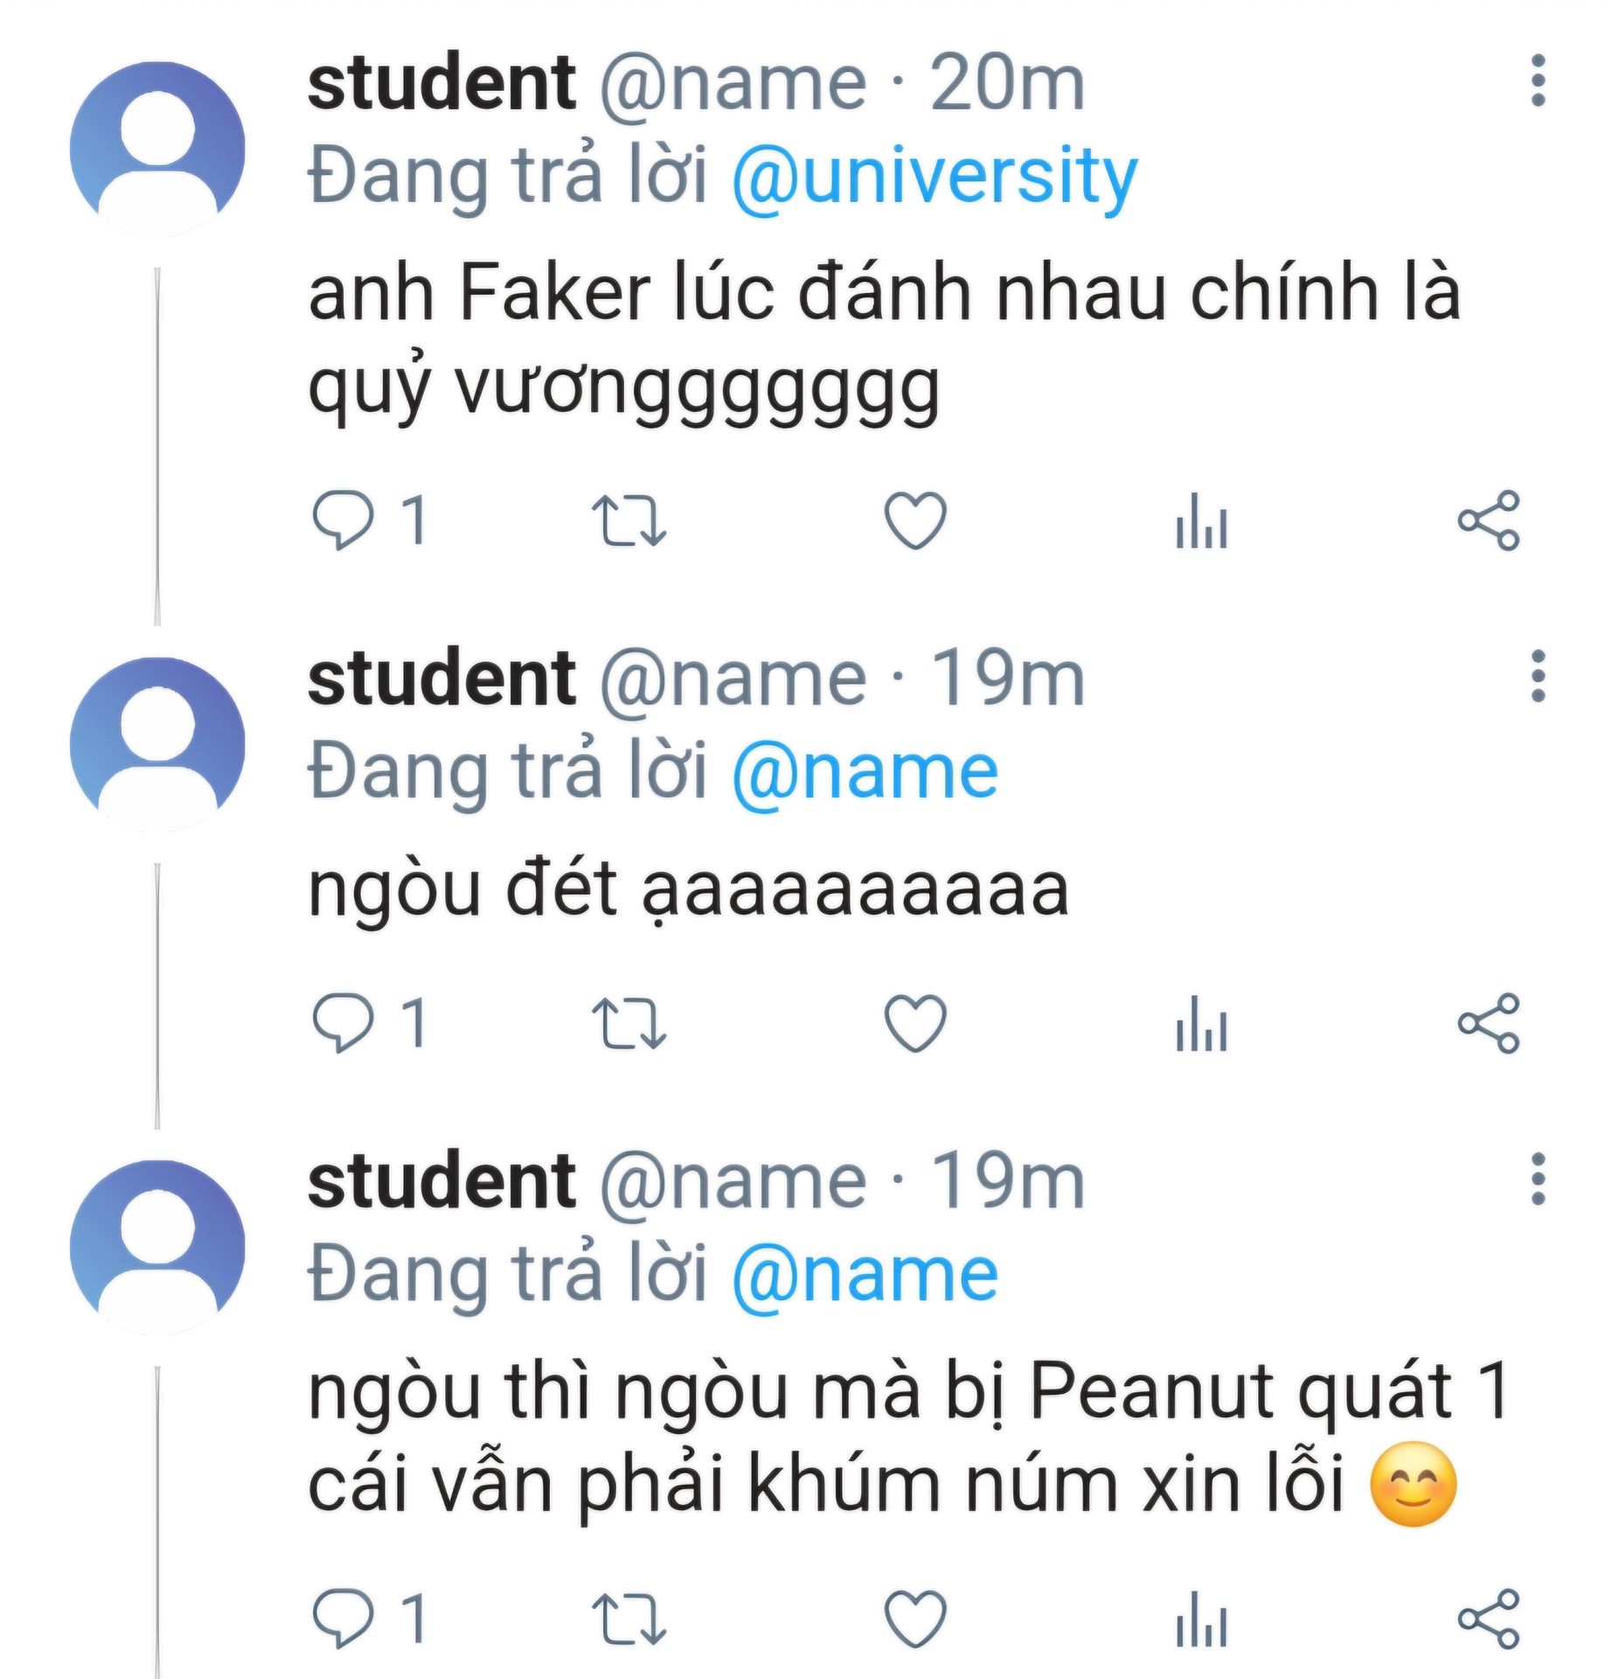Image resolution: width=1619 pixels, height=1679 pixels.
Task: Reply to the Faker quỷ vương tweet
Action: pos(343,520)
